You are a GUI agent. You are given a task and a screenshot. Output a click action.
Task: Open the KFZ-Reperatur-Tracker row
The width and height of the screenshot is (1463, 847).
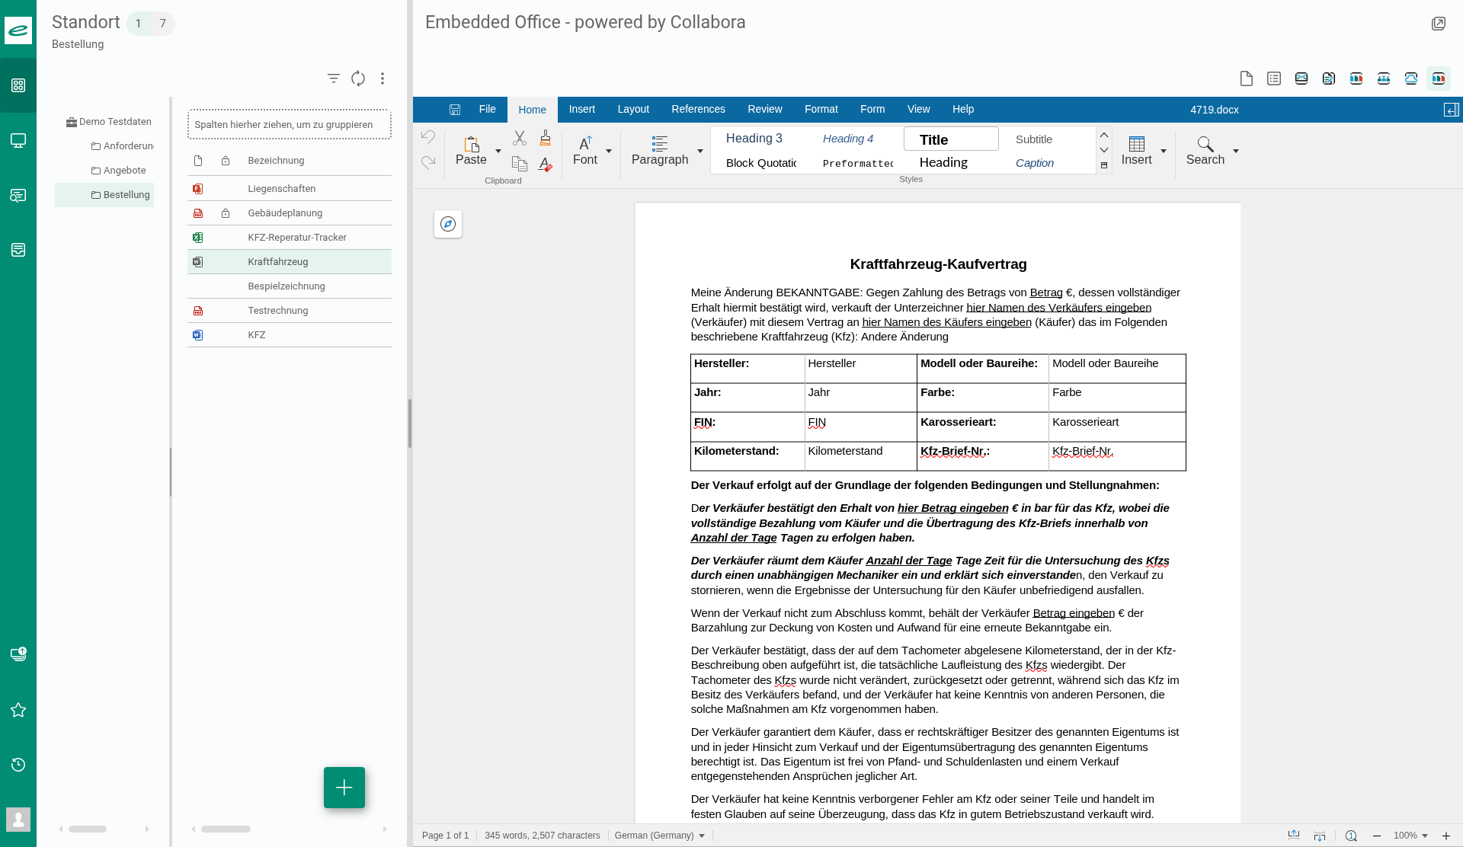click(x=297, y=238)
